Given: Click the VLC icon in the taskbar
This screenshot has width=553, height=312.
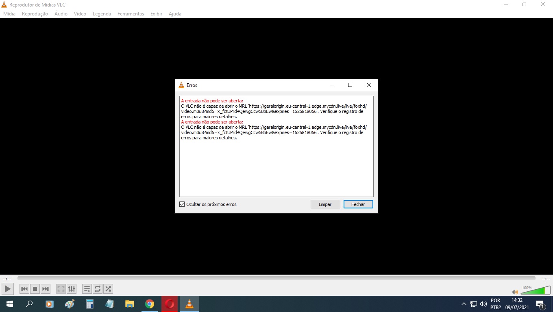Looking at the screenshot, I should (189, 304).
